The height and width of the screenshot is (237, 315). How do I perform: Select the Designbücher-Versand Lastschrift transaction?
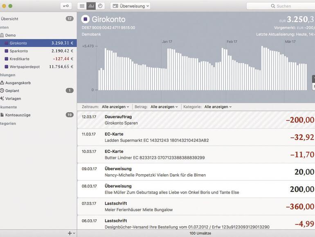click(x=196, y=223)
